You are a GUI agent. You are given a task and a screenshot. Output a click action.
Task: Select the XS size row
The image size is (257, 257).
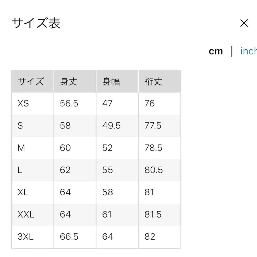point(23,103)
